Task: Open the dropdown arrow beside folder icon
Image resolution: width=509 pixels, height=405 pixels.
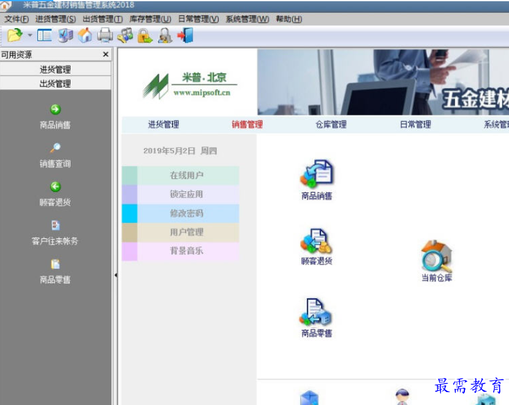Action: point(30,35)
